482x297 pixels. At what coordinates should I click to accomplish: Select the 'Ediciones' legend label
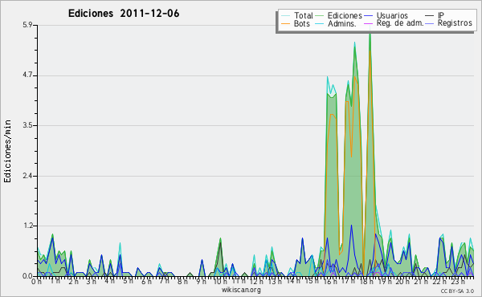345,15
